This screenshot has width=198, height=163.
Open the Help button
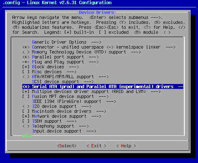click(x=126, y=146)
